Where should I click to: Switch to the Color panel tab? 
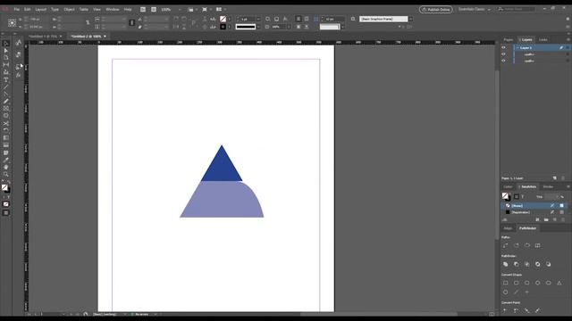[x=508, y=186]
